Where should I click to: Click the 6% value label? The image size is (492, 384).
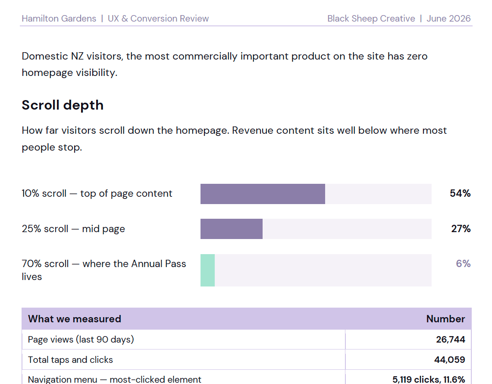[463, 264]
